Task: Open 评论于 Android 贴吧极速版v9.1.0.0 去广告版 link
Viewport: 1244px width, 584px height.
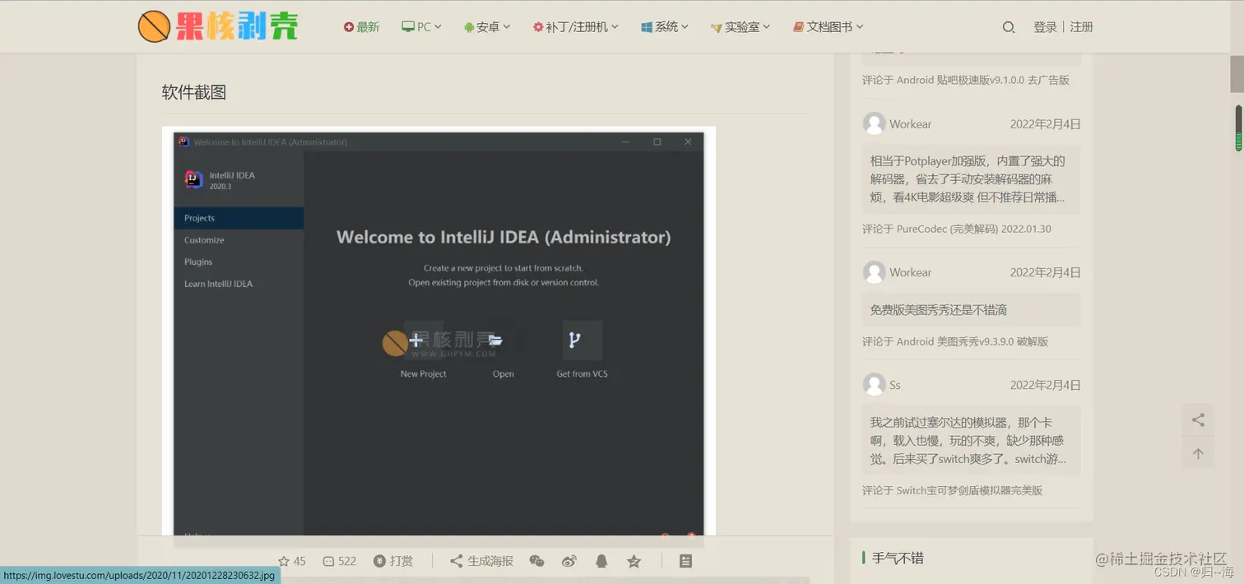Action: (x=966, y=80)
